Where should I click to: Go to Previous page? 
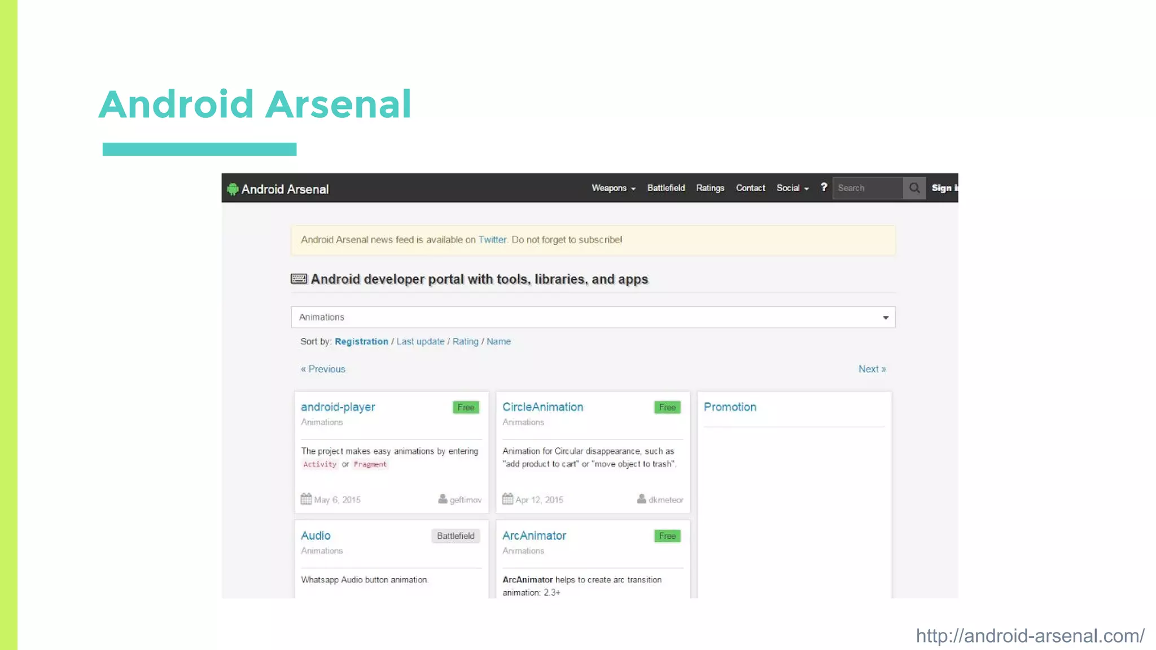[323, 369]
